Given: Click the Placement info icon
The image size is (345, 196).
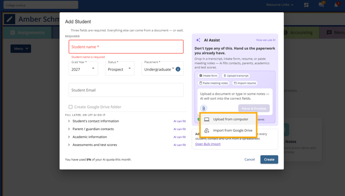Looking at the screenshot, I should pos(178,69).
